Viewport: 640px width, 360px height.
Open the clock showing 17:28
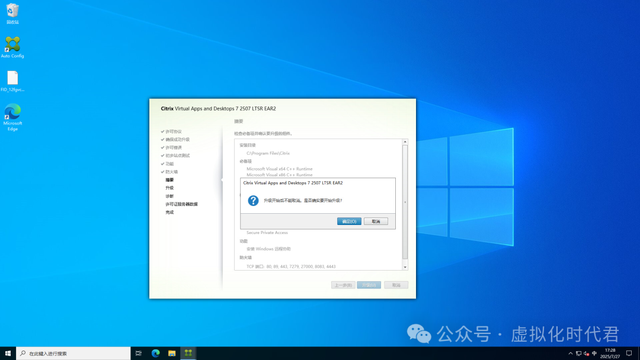click(610, 353)
